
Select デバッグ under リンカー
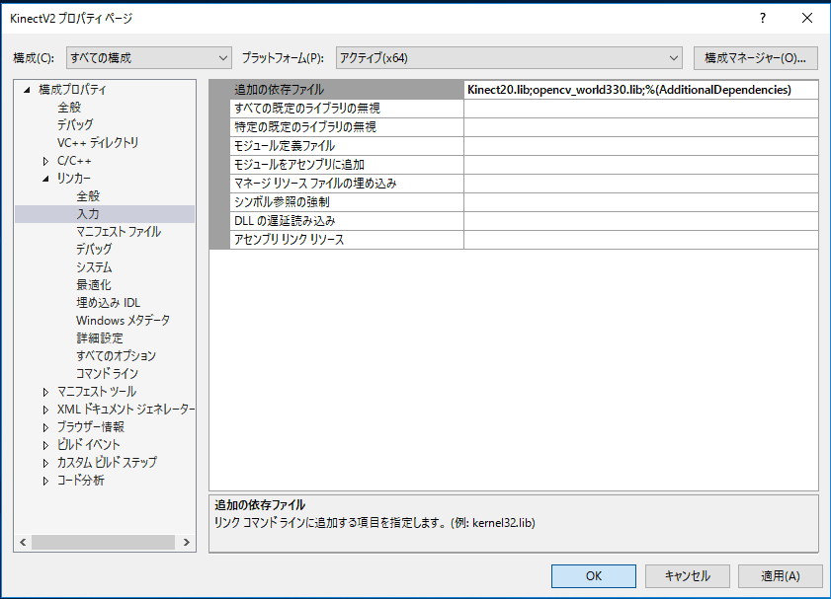pos(94,250)
